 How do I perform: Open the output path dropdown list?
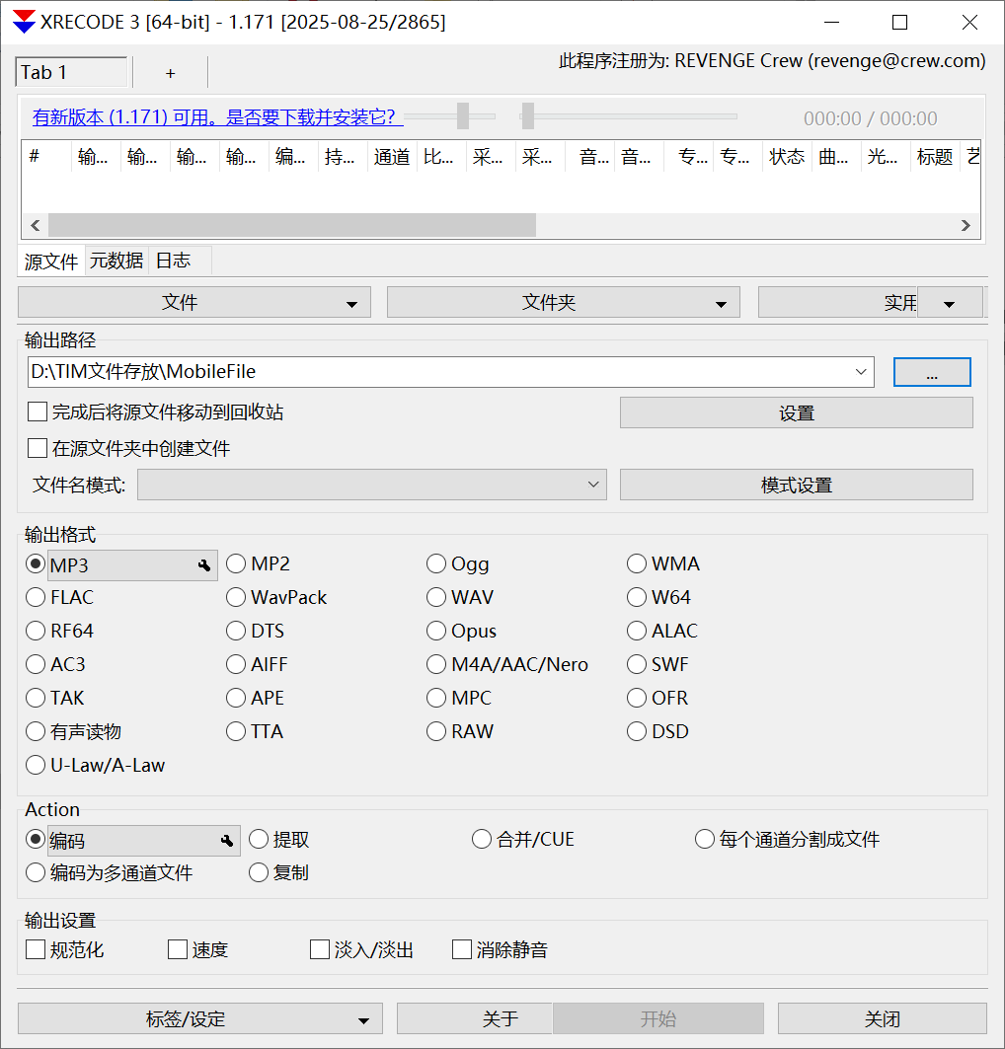[x=861, y=372]
